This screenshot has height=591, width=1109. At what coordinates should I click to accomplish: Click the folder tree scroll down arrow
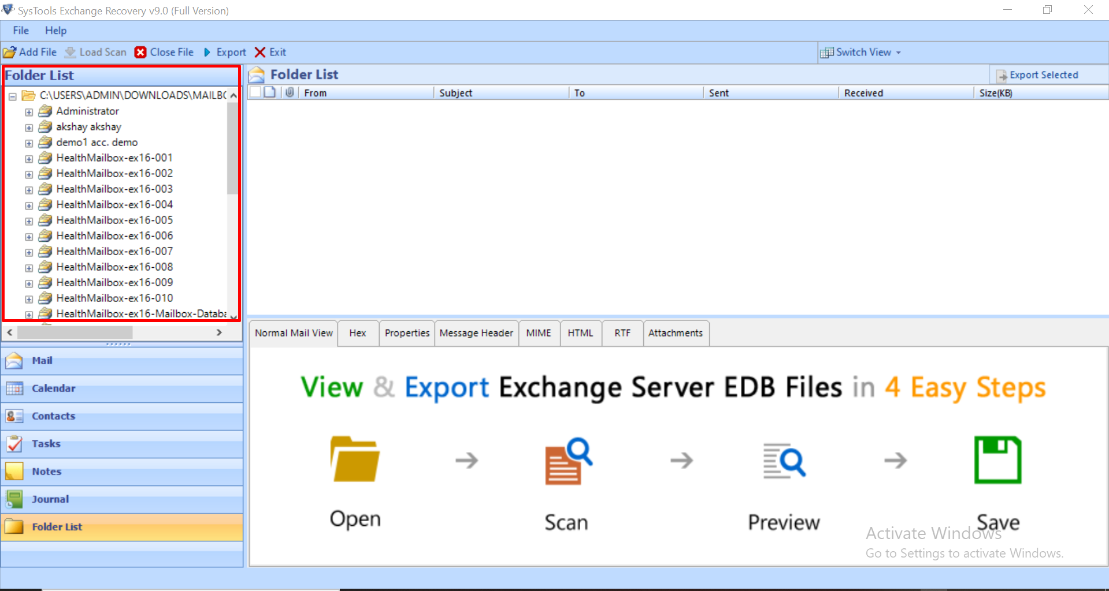tap(233, 316)
